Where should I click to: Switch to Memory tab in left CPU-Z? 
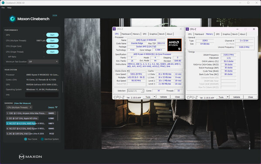(x=136, y=34)
